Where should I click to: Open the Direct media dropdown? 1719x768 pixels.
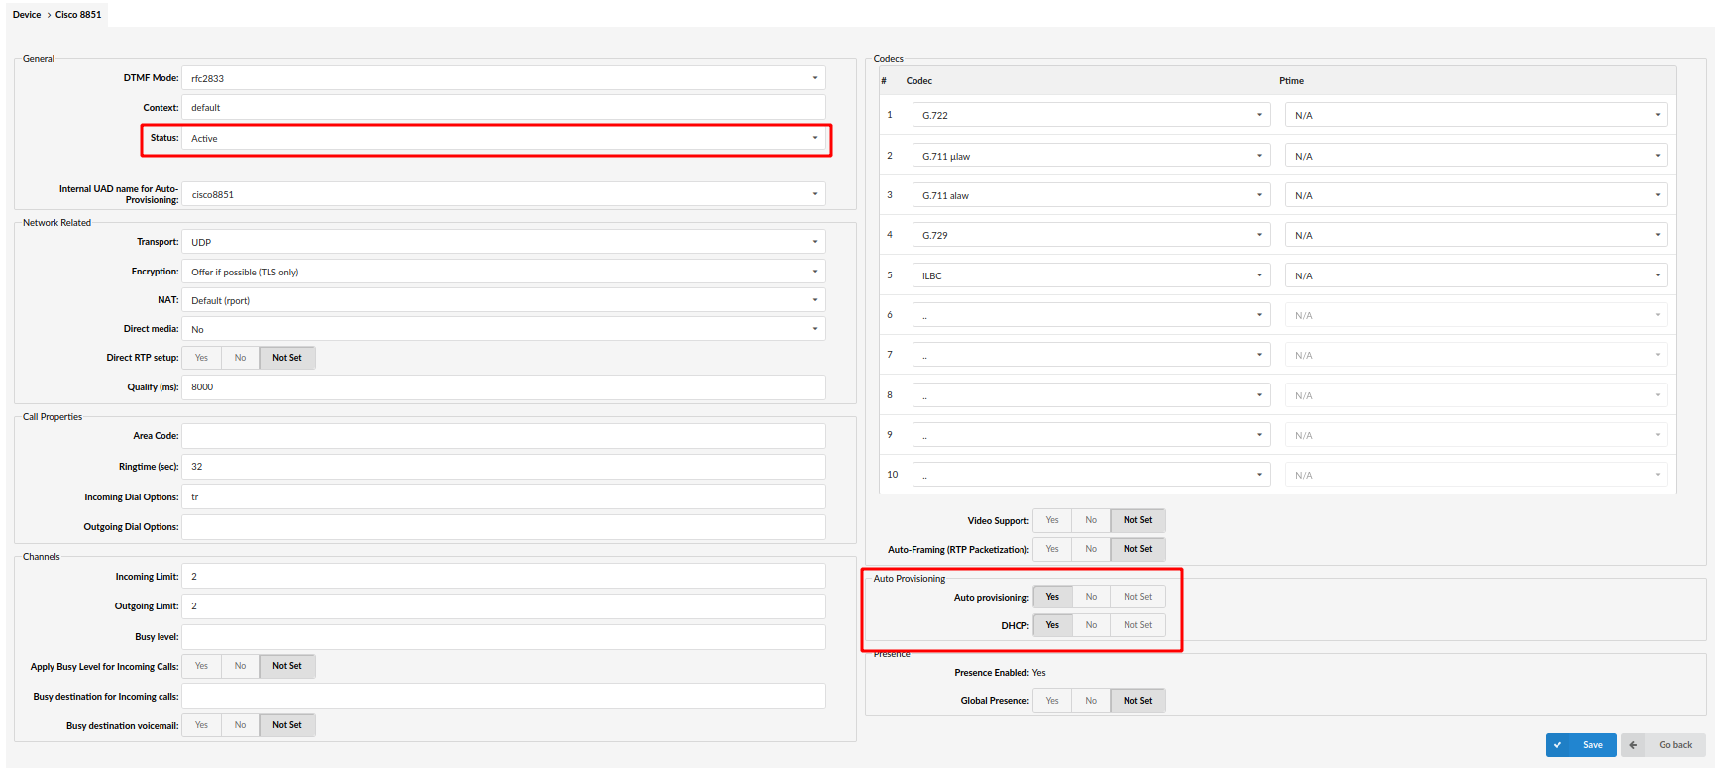pos(503,329)
